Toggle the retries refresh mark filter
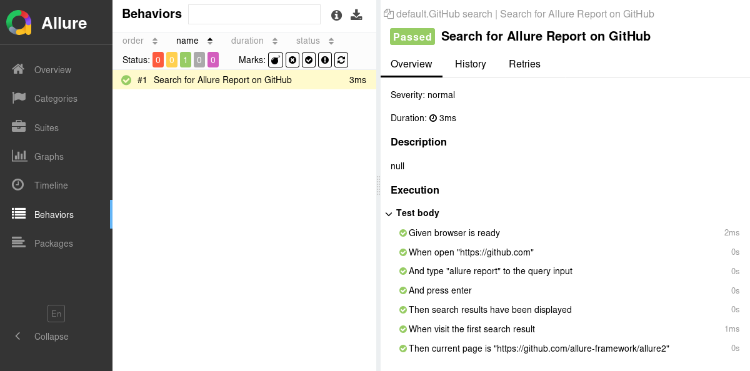 (341, 59)
